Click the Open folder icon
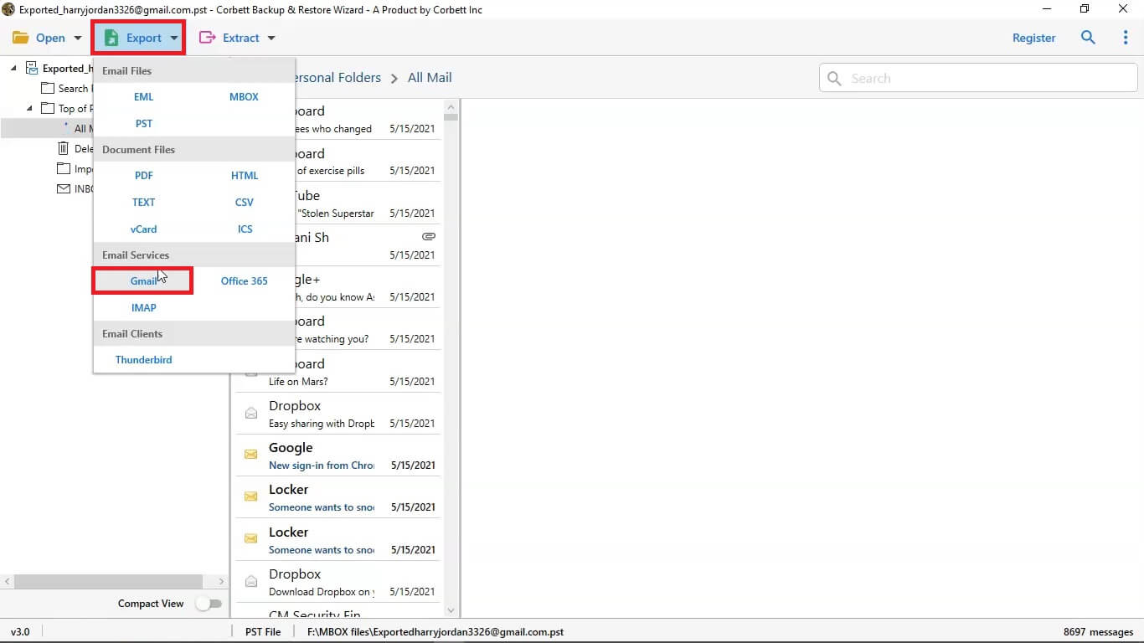 point(20,38)
